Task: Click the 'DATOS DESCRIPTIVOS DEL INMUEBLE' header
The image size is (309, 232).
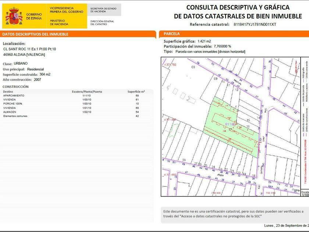Action: (35, 34)
